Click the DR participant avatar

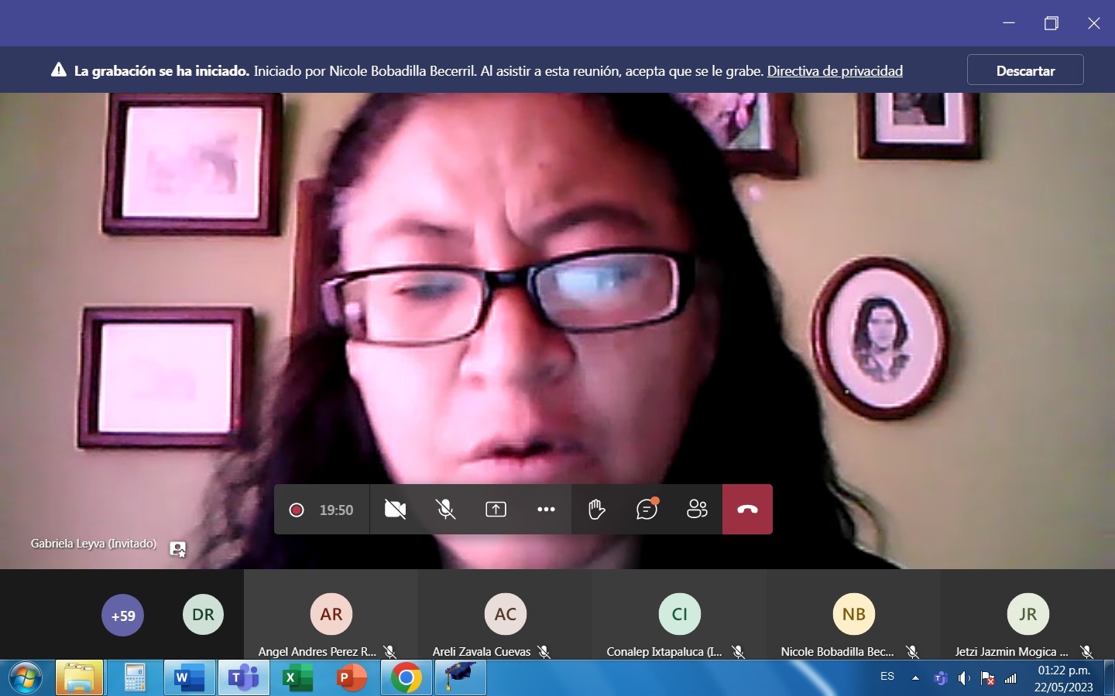(203, 615)
